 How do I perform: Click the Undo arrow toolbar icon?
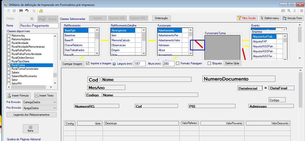(27, 11)
